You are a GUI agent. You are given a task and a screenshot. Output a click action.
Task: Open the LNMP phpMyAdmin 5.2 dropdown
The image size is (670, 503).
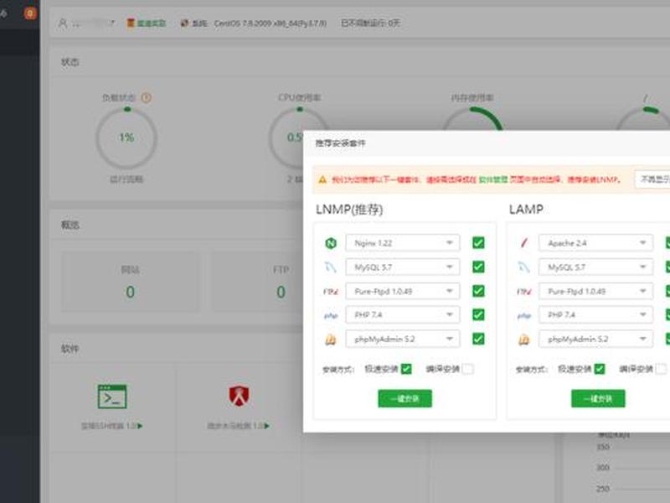point(403,340)
